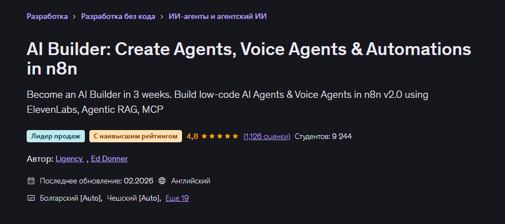Expand the "Еще 19" subtitle languages

tap(177, 198)
